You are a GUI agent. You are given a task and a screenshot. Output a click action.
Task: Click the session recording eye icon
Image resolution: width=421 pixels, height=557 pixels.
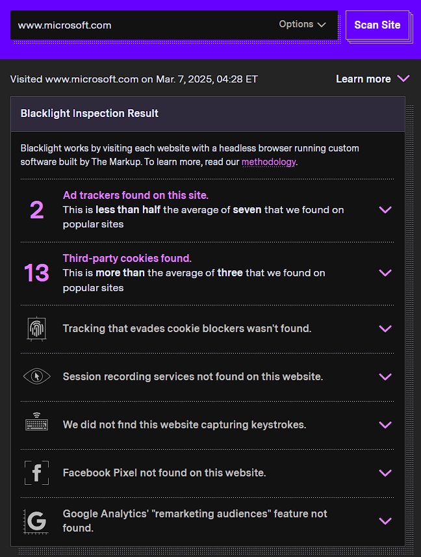coord(36,376)
